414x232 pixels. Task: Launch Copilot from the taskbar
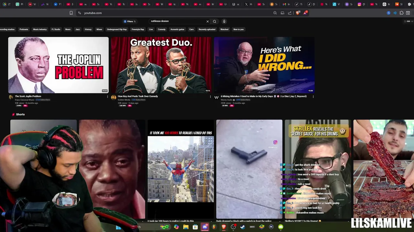[176, 227]
